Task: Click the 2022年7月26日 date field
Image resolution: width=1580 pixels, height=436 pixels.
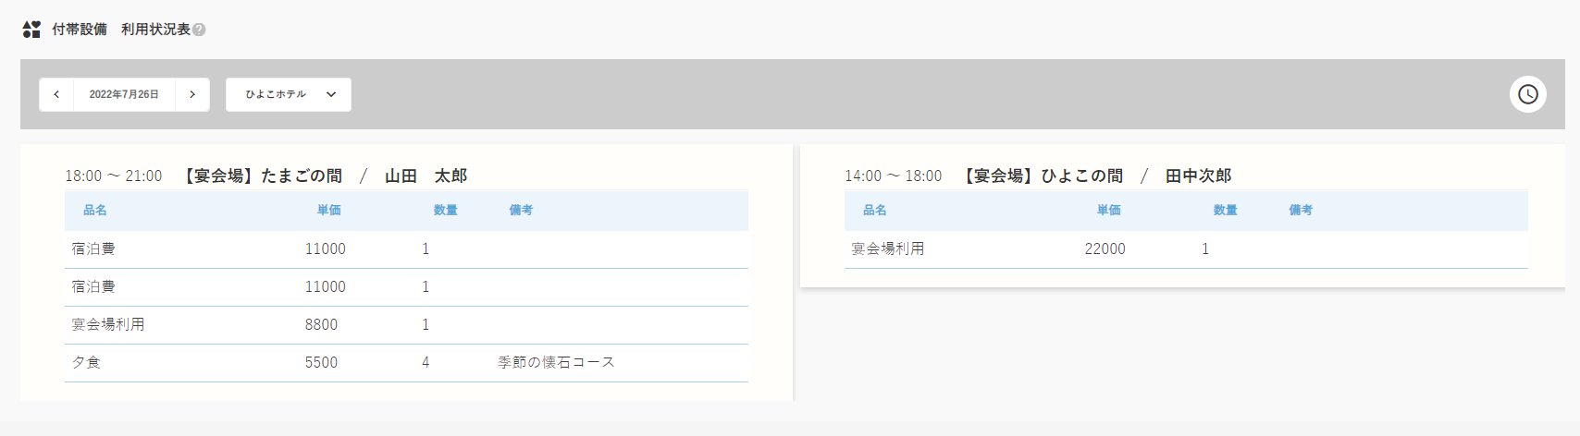Action: click(124, 94)
